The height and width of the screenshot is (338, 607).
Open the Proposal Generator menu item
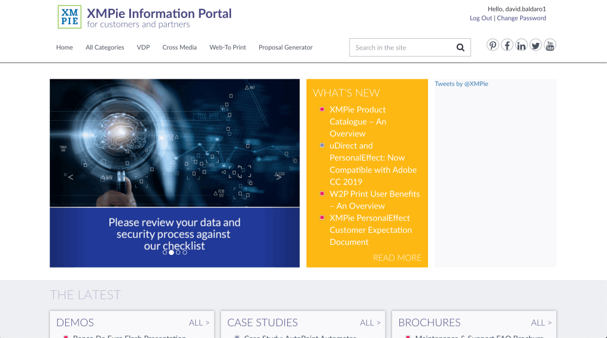point(286,47)
